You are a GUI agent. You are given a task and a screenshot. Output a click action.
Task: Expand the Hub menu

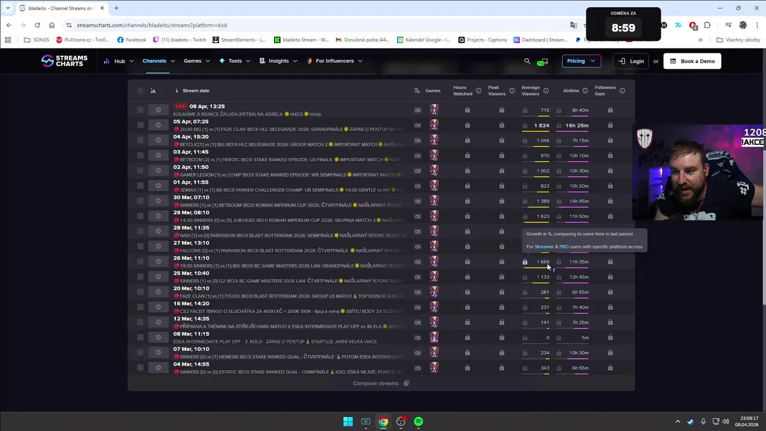point(118,61)
